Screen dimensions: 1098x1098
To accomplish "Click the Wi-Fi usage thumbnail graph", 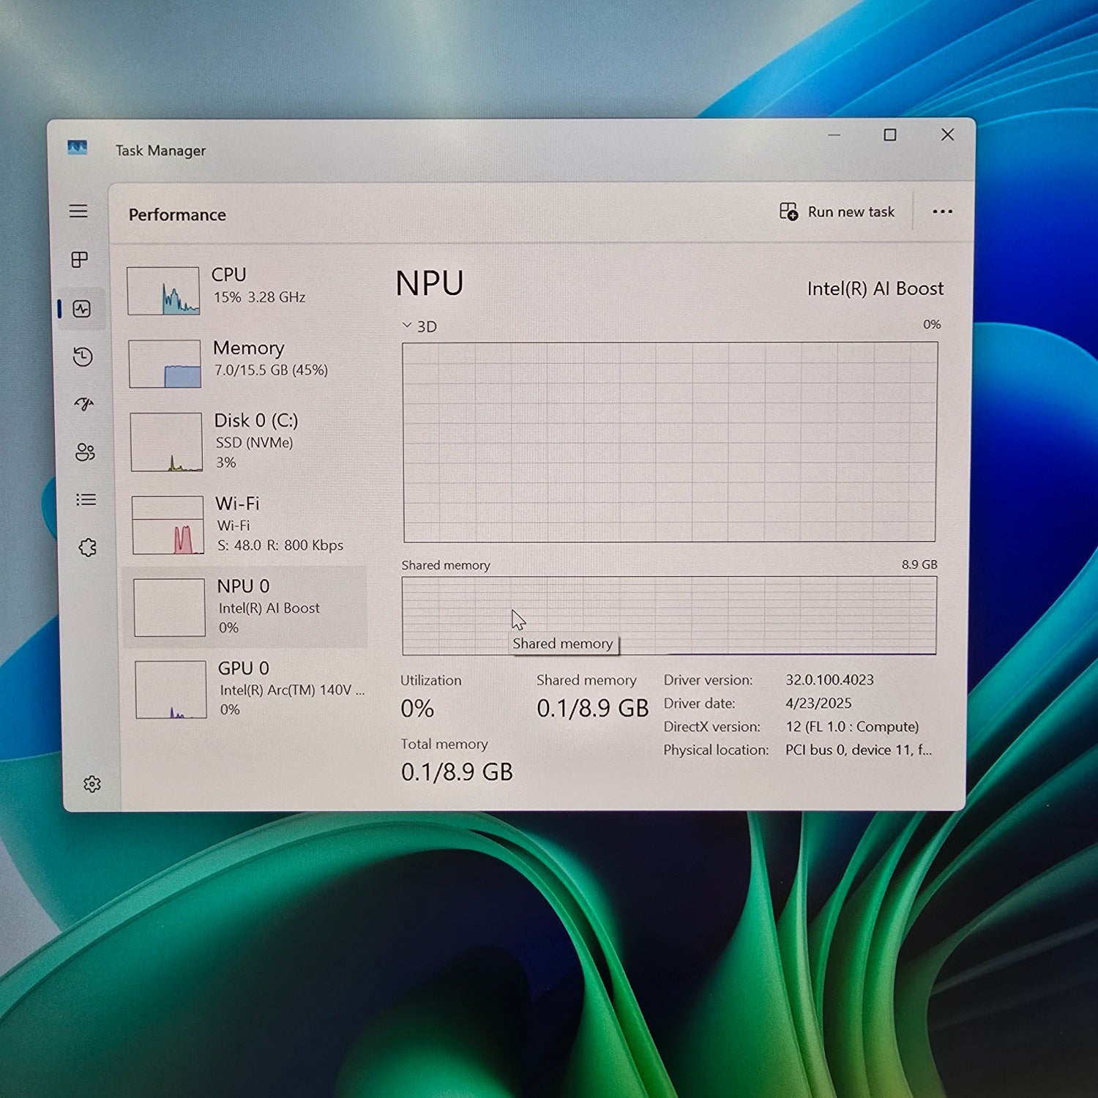I will [x=168, y=526].
